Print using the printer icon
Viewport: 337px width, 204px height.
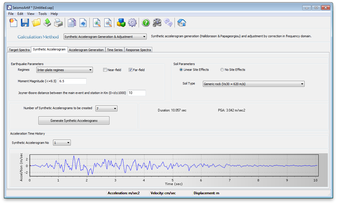click(x=58, y=23)
